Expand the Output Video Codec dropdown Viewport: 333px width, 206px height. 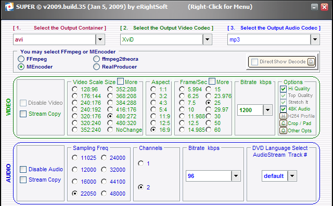click(x=207, y=39)
